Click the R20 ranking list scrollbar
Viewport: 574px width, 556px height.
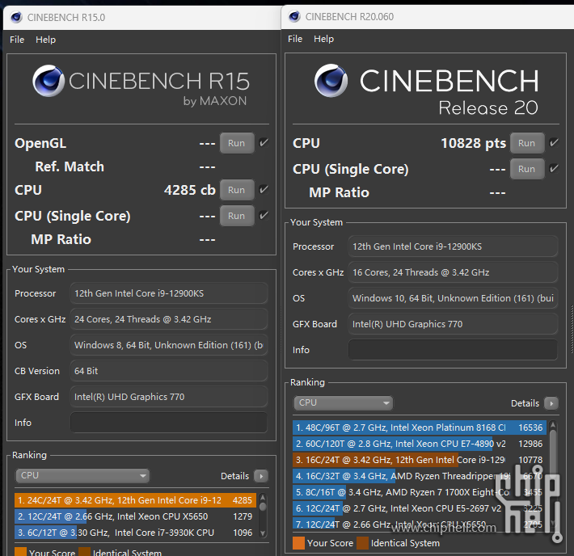pyautogui.click(x=553, y=474)
